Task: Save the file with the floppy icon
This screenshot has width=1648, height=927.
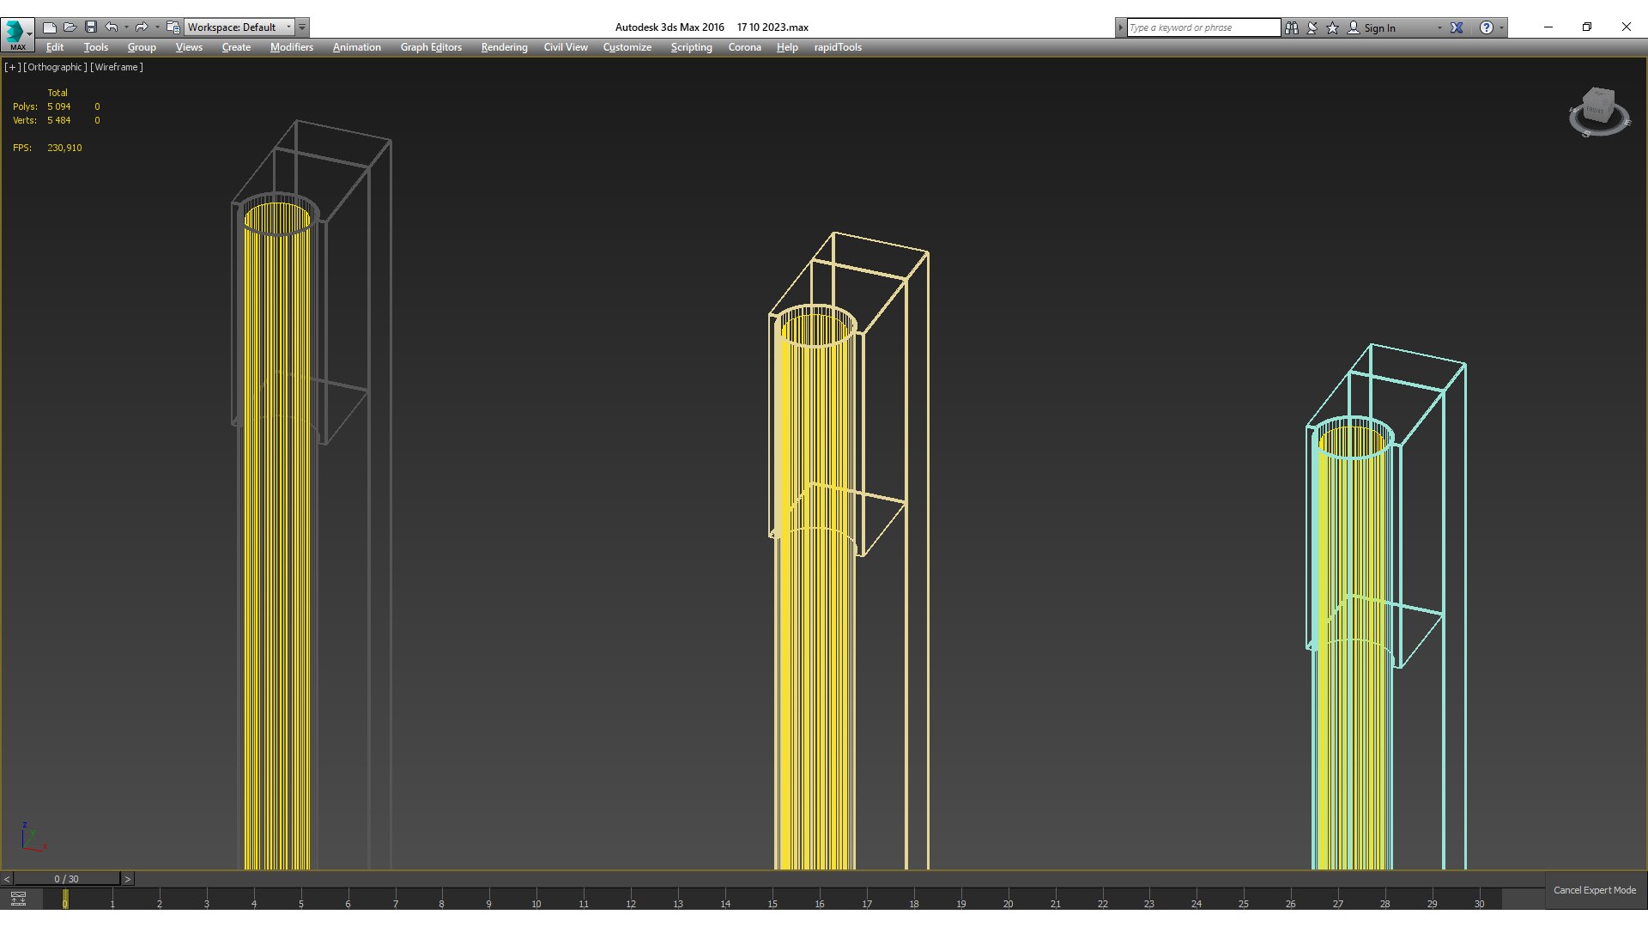Action: (x=91, y=27)
